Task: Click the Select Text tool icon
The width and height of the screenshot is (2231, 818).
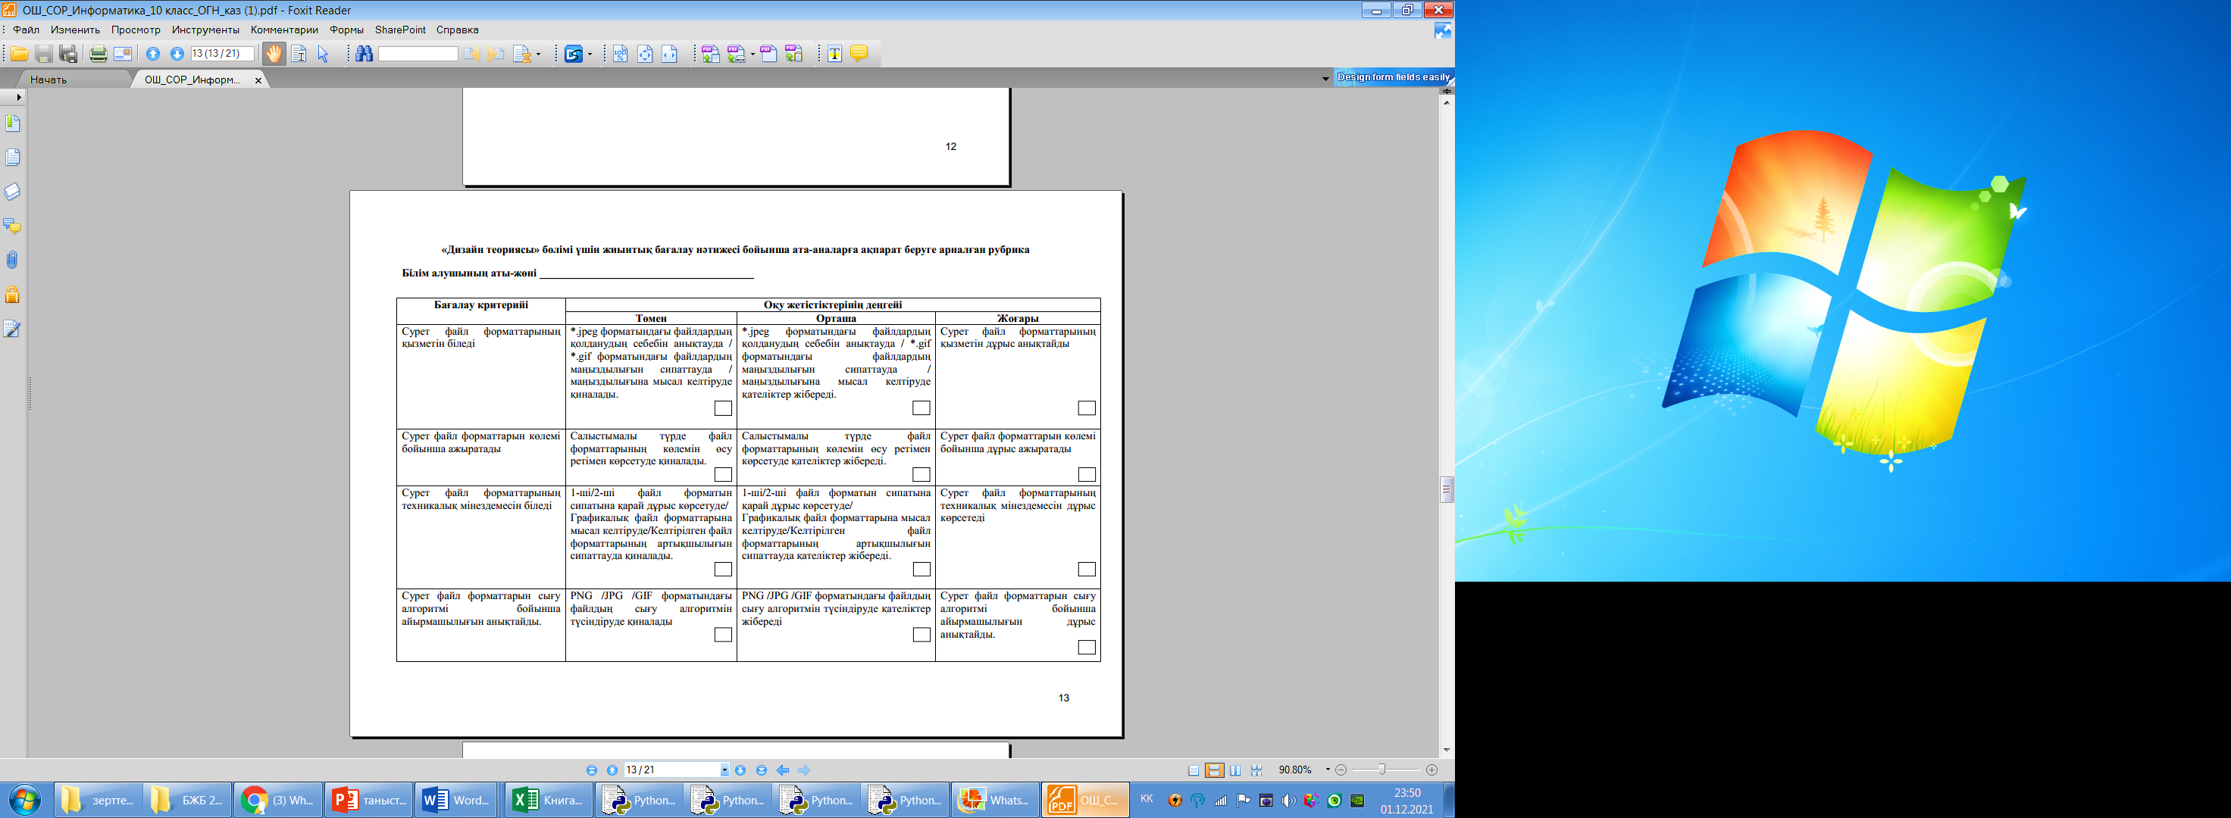Action: (x=299, y=54)
